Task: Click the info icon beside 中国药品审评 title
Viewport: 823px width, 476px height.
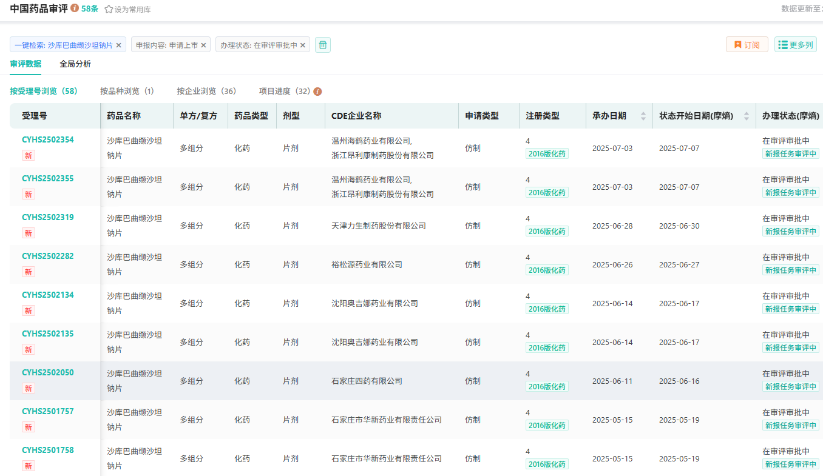Action: (75, 8)
